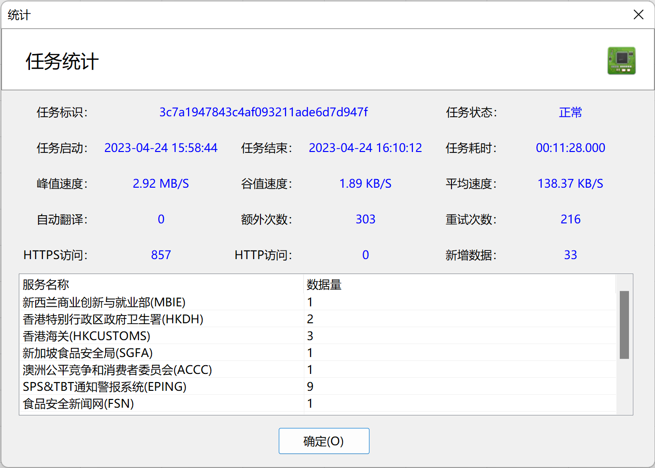The image size is (655, 468).
Task: Click the HTTP访问 value 0
Action: pos(366,255)
